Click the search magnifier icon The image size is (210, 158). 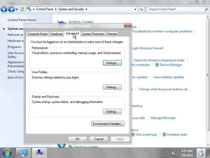[x=206, y=9]
